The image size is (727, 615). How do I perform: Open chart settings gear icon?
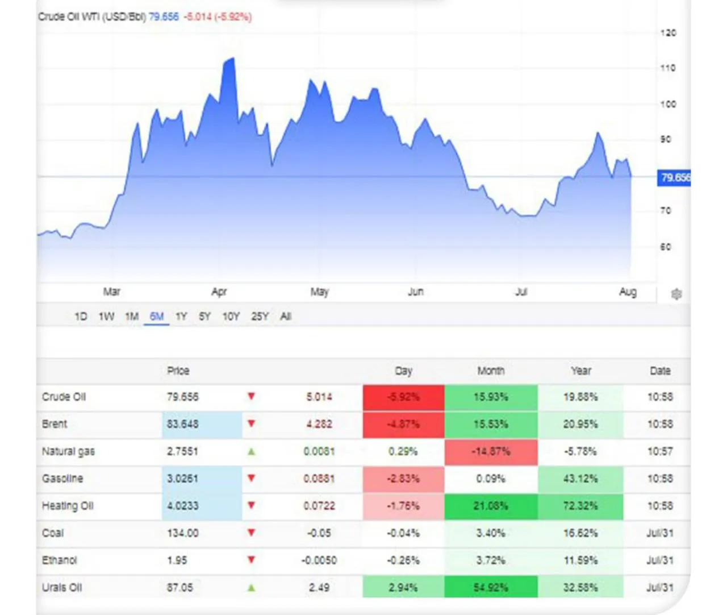(x=676, y=294)
